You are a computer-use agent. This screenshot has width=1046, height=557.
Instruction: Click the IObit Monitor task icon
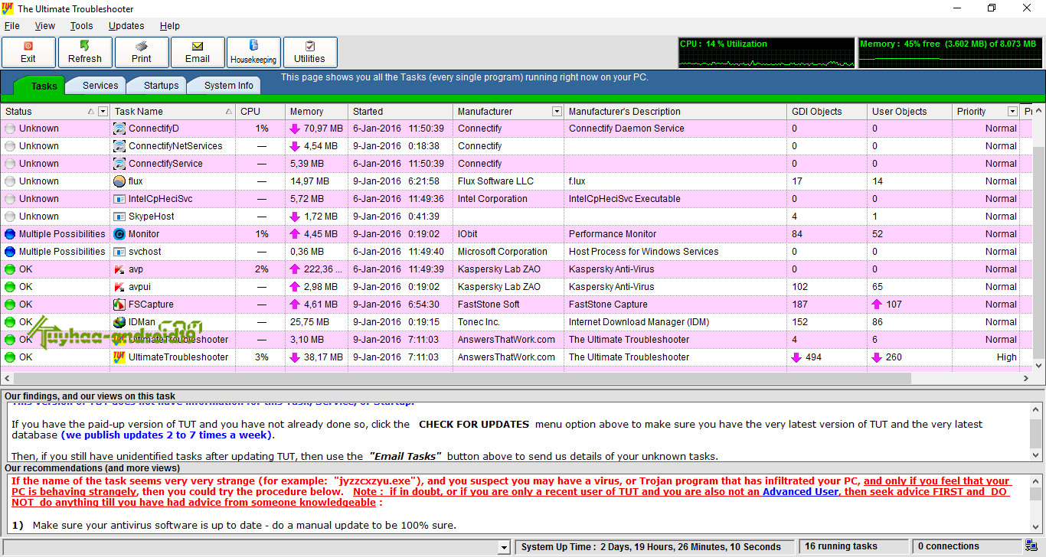pyautogui.click(x=119, y=234)
